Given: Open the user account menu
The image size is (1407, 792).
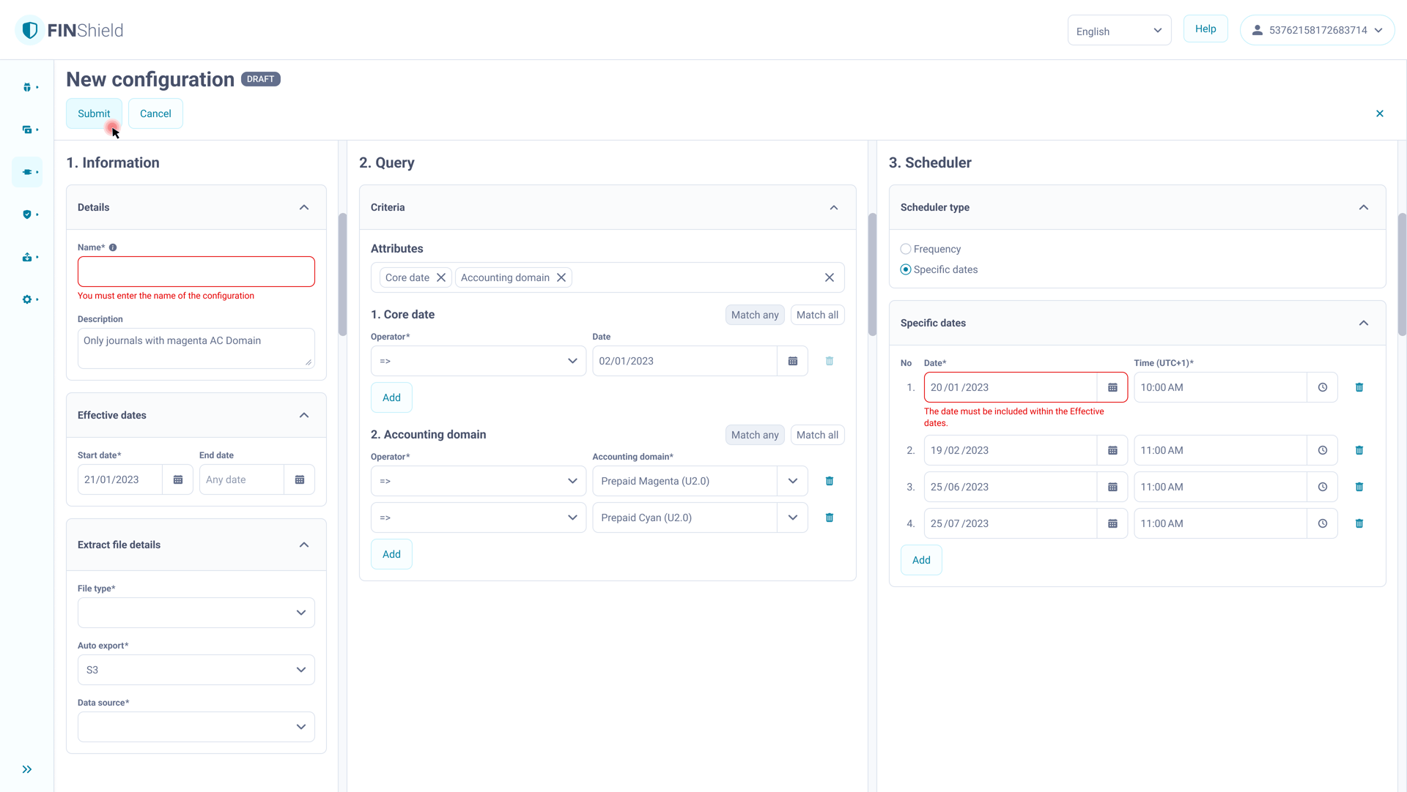Looking at the screenshot, I should pyautogui.click(x=1317, y=30).
